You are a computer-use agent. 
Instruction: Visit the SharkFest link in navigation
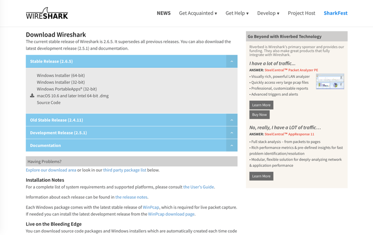(335, 13)
